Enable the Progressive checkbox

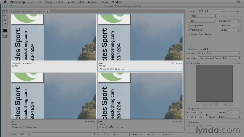click(x=189, y=26)
